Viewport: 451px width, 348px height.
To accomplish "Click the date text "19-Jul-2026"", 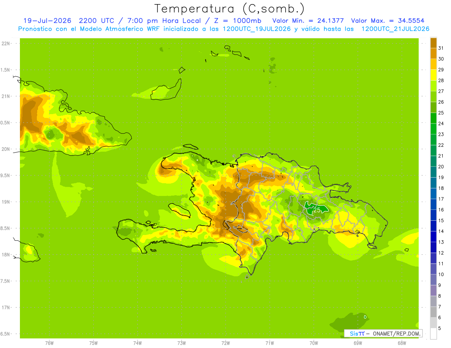I will pyautogui.click(x=47, y=21).
